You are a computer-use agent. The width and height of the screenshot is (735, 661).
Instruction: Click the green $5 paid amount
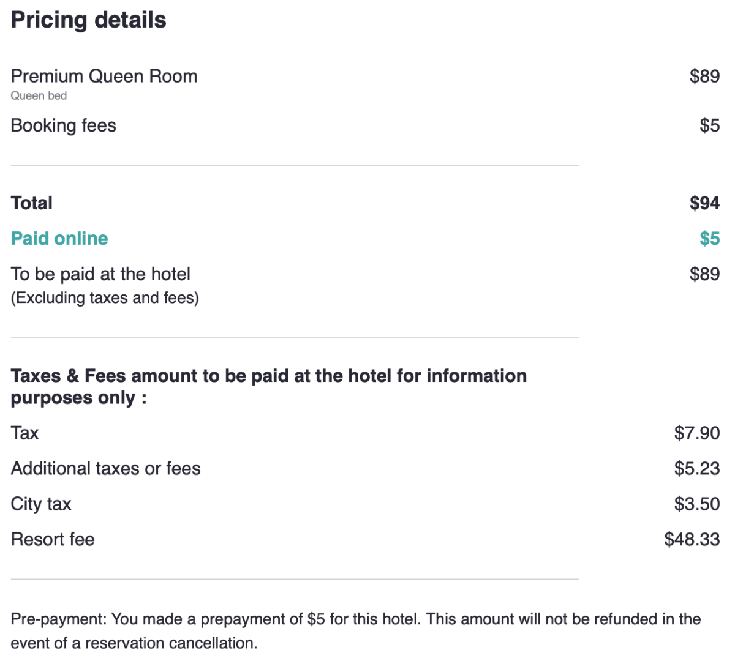pyautogui.click(x=710, y=238)
